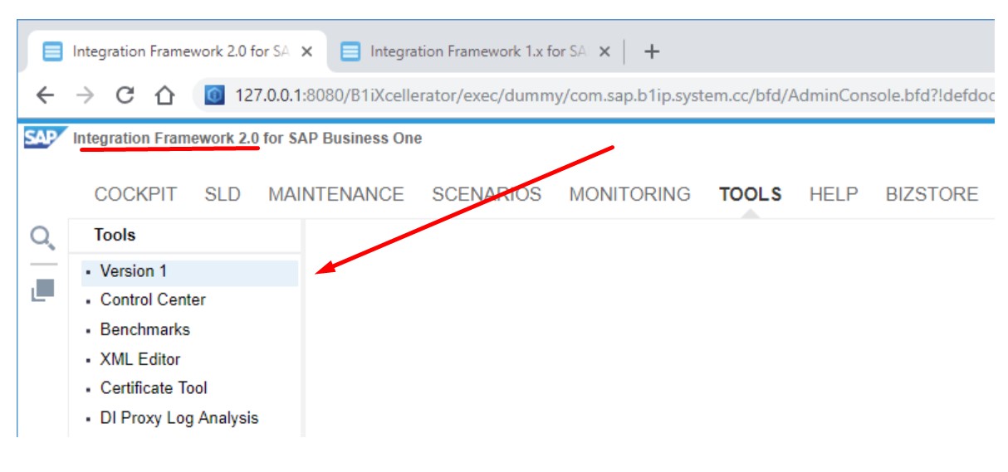Open the search magnifier in sidebar

click(x=42, y=238)
